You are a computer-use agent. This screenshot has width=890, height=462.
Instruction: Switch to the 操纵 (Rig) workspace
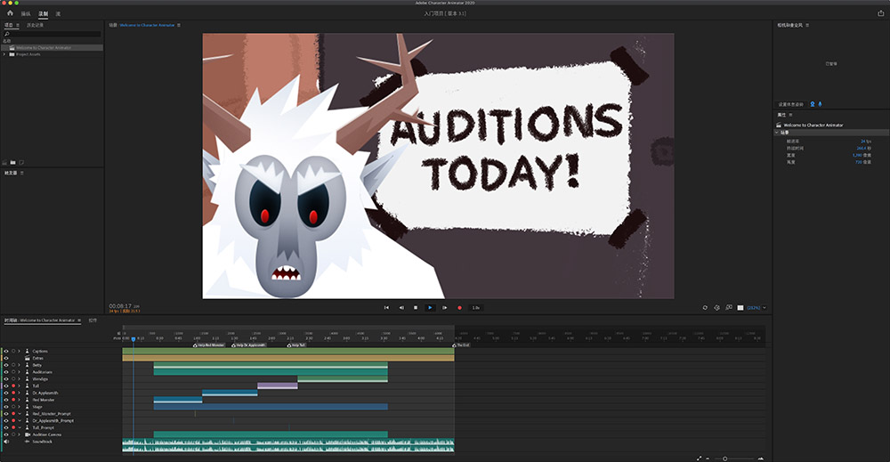[26, 13]
